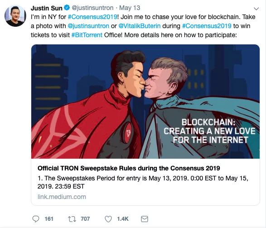Viewport: 266px width, 228px height.
Task: Visit the link.medium.com domain link
Action: [62, 197]
